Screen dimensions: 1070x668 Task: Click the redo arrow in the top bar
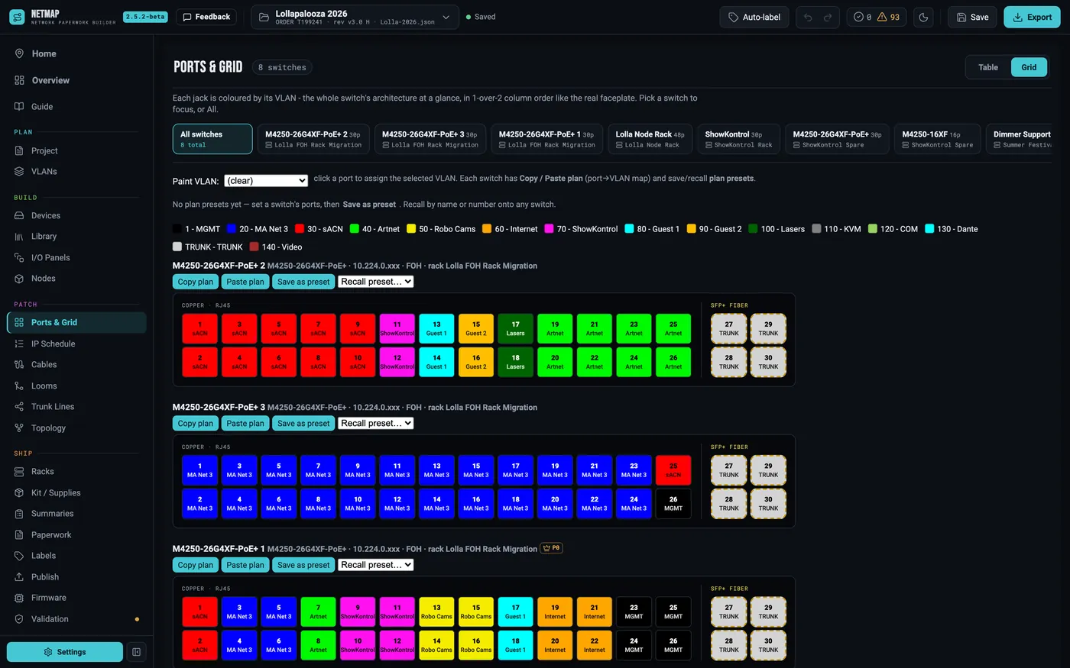pos(828,17)
